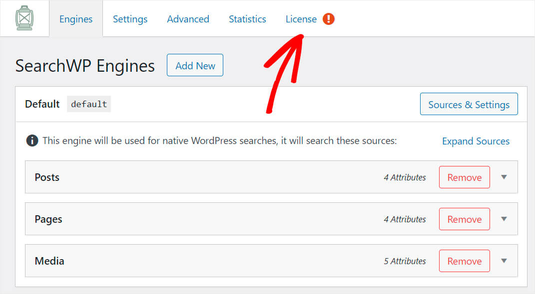535x294 pixels.
Task: Click the info icon next to engine description
Action: coord(32,141)
